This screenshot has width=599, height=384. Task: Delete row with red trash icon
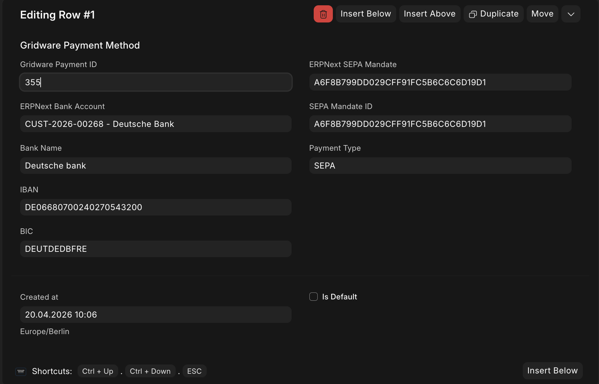323,14
